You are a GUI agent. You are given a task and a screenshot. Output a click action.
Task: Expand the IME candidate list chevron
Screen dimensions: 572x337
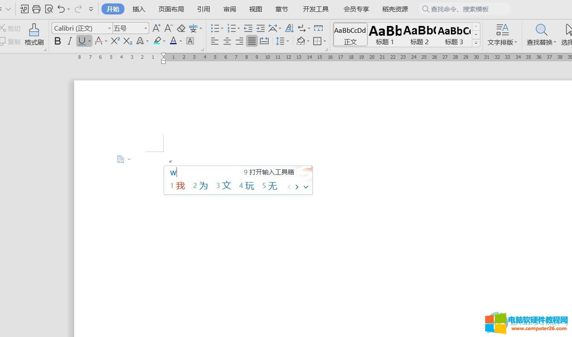pyautogui.click(x=306, y=187)
